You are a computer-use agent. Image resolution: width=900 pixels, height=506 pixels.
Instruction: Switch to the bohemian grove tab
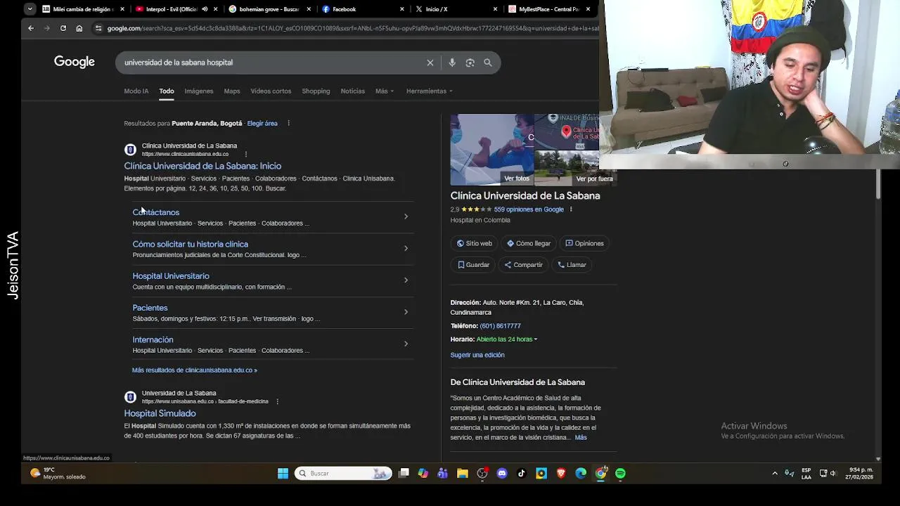click(x=269, y=9)
